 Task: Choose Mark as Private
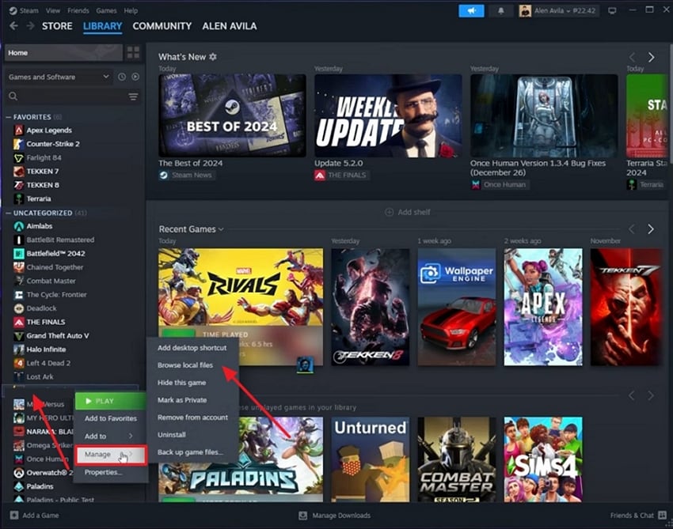[x=182, y=400]
